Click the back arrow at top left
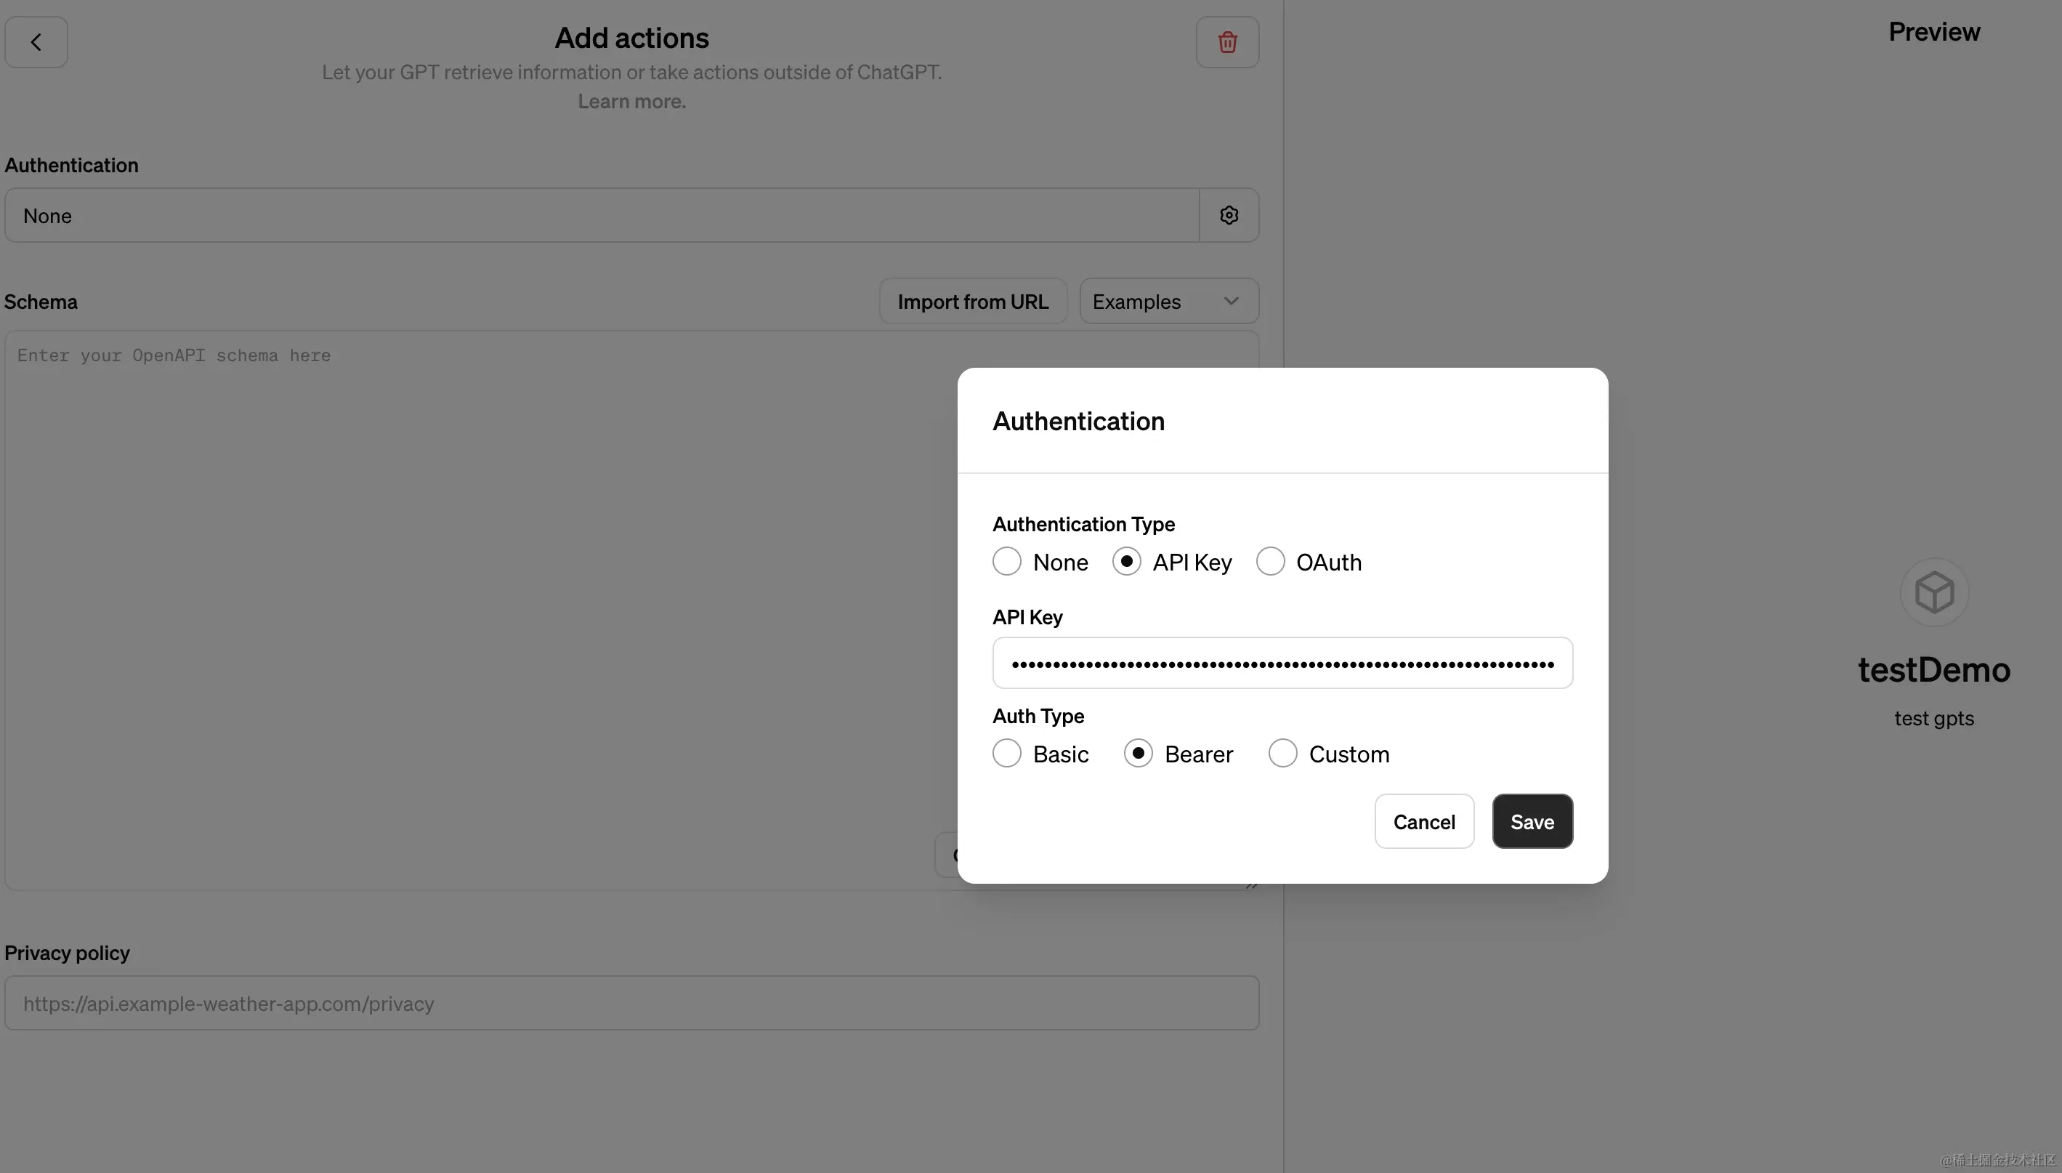The height and width of the screenshot is (1173, 2062). point(36,41)
